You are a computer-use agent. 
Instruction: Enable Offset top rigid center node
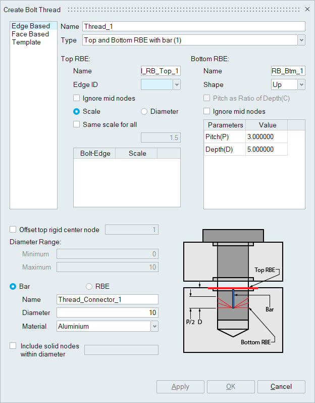click(13, 230)
